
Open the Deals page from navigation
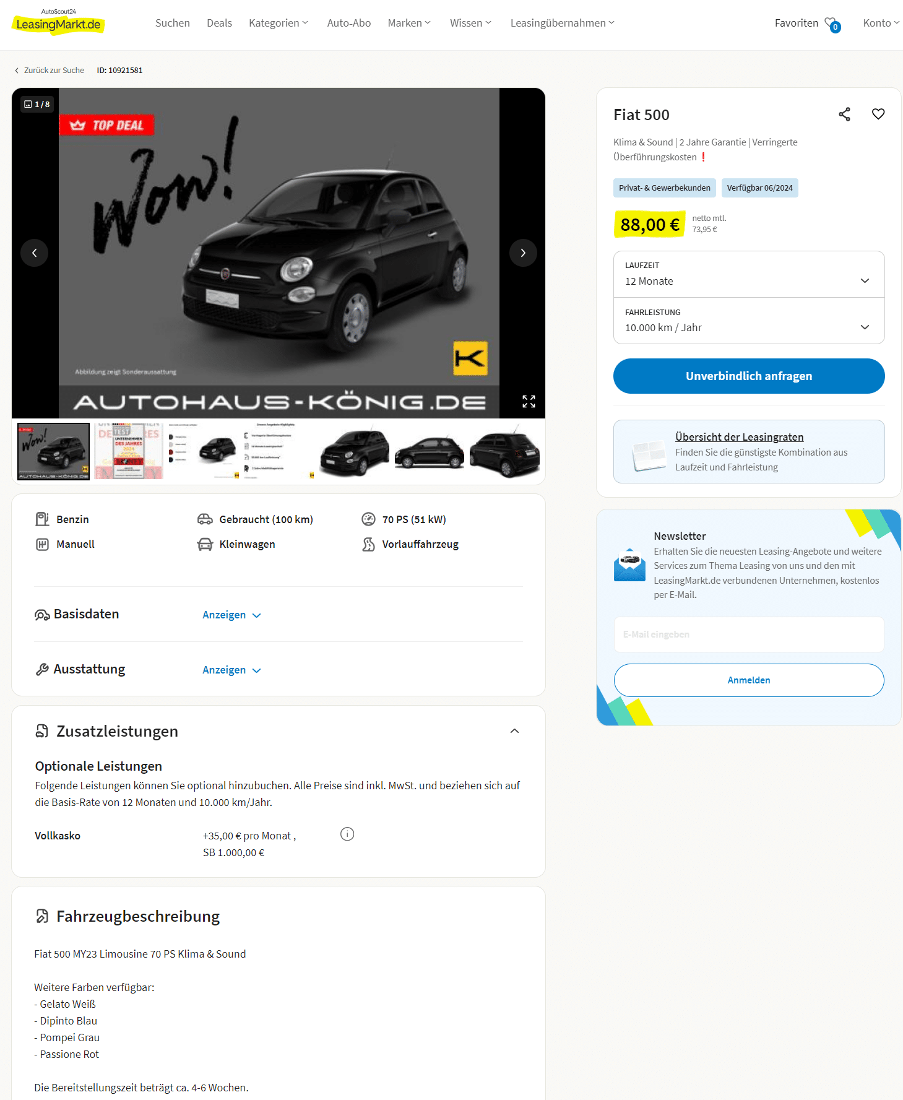pyautogui.click(x=219, y=23)
